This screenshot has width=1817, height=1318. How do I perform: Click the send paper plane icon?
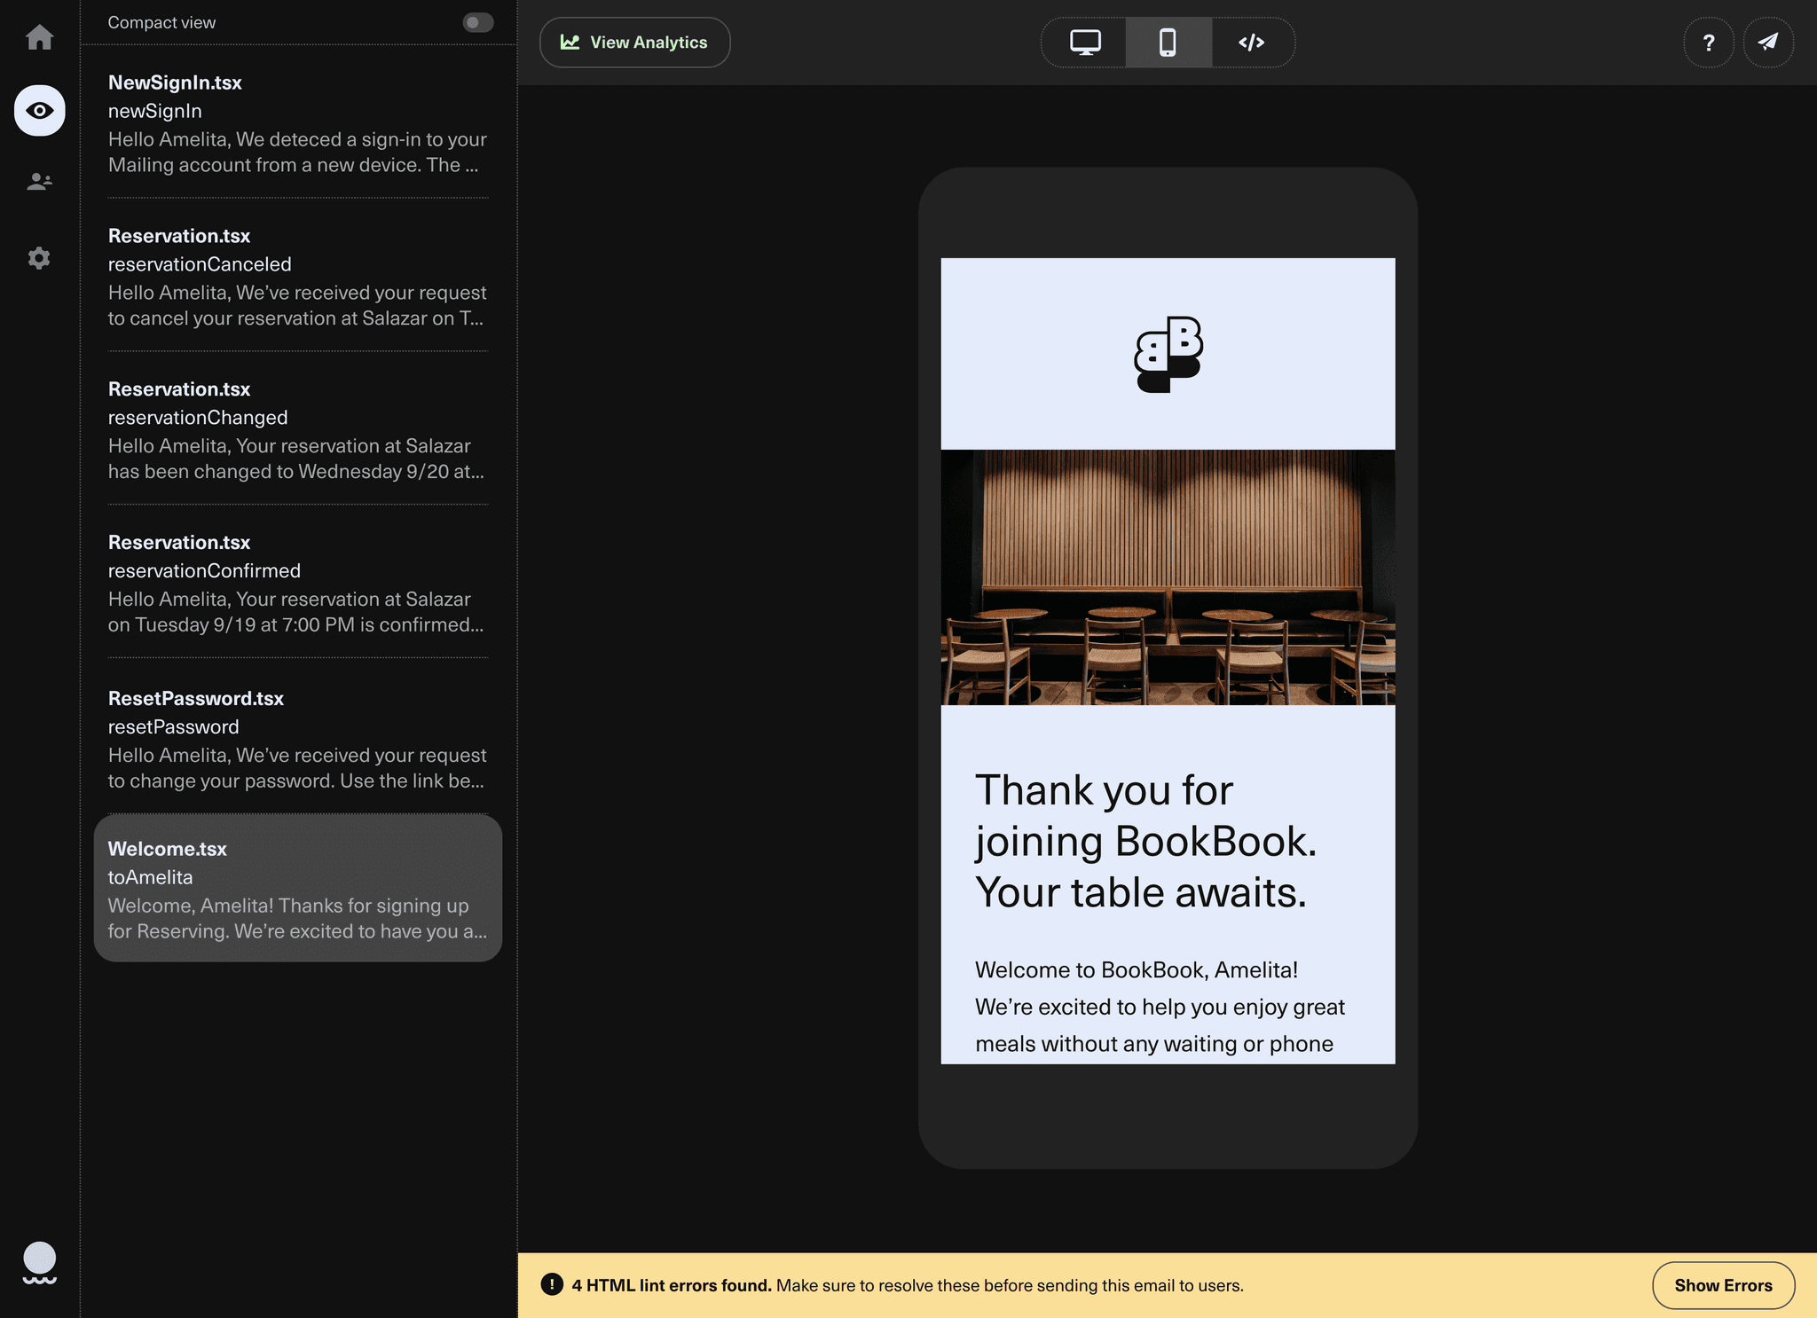[x=1768, y=43]
